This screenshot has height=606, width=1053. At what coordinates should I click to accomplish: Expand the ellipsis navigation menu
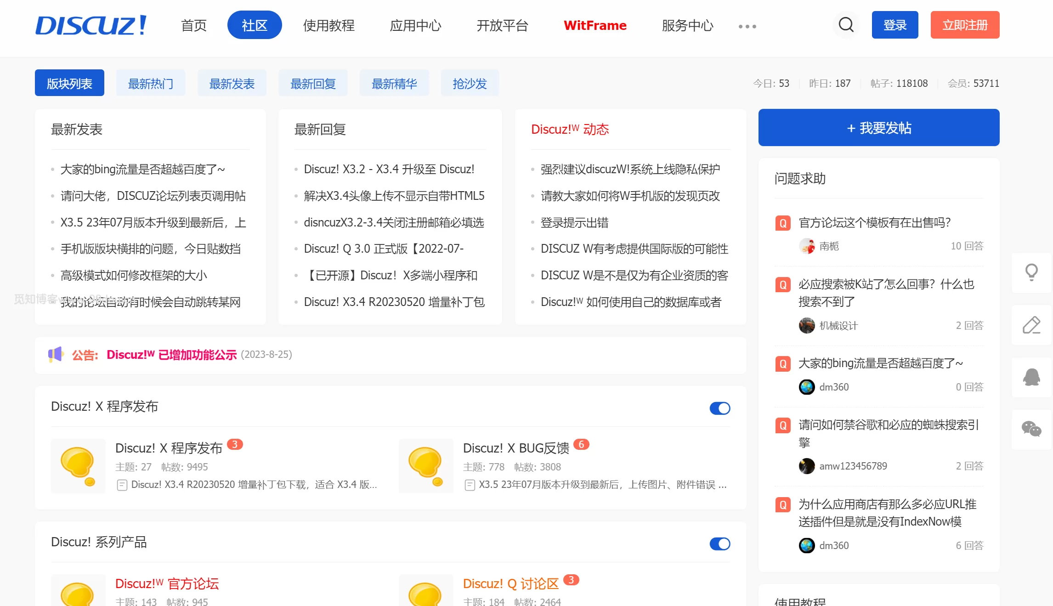[747, 26]
